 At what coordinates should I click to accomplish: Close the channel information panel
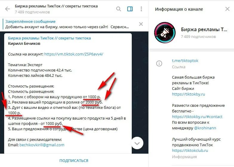227,9
